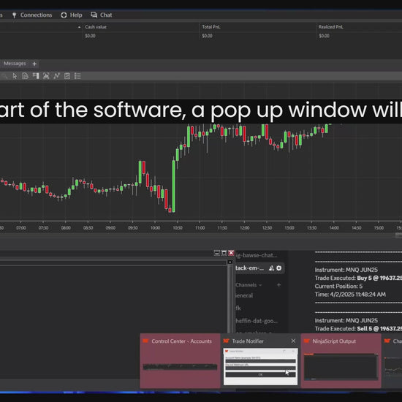Open the chart properties list icon
The width and height of the screenshot is (402, 402).
pyautogui.click(x=77, y=76)
